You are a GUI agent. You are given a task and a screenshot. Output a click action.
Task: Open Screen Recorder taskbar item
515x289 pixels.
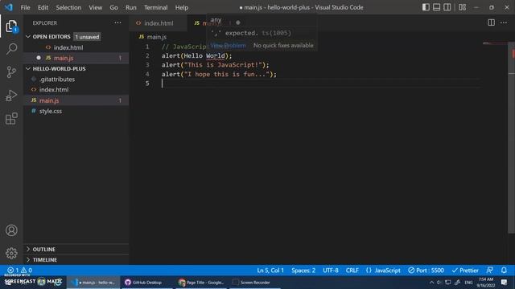tap(255, 282)
